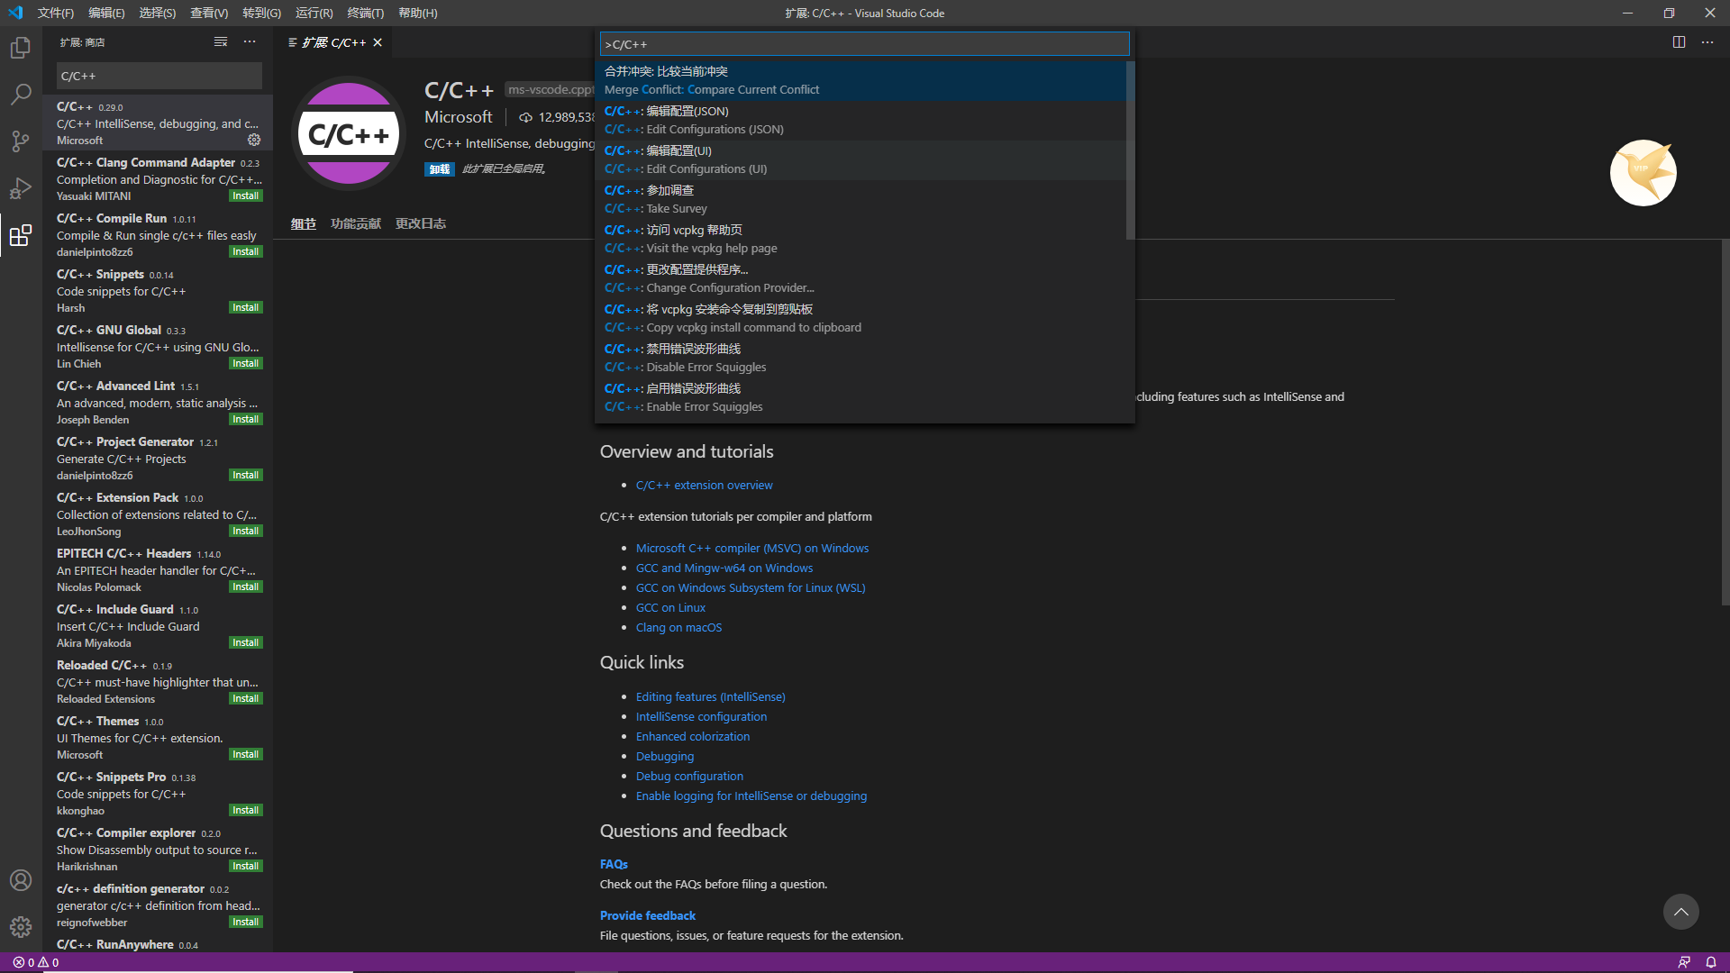This screenshot has height=973, width=1730.
Task: Click the 卸载 uninstall button
Action: tap(440, 168)
